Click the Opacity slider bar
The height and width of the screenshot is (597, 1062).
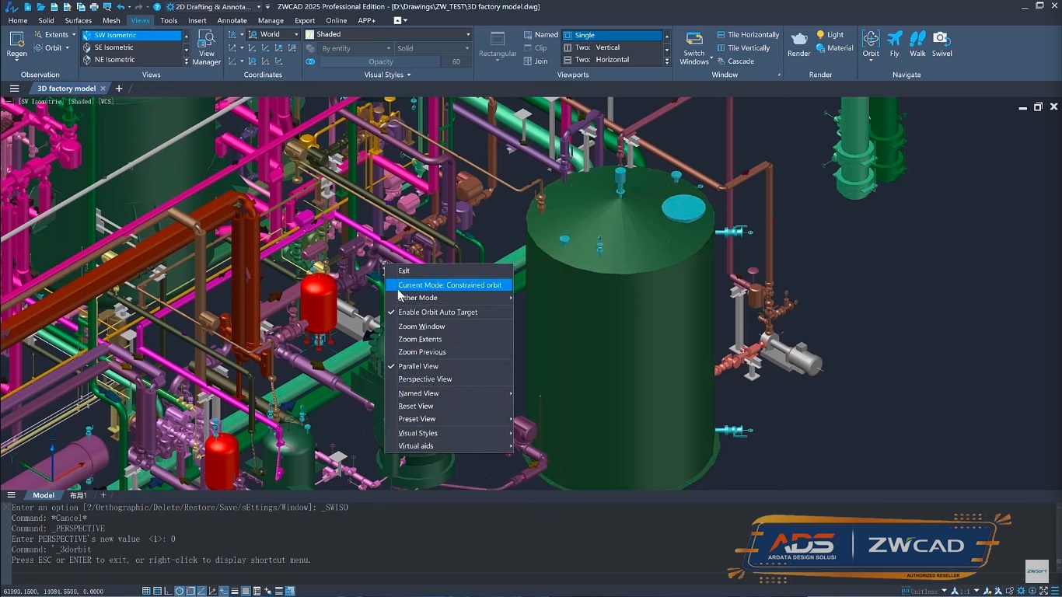tap(381, 62)
